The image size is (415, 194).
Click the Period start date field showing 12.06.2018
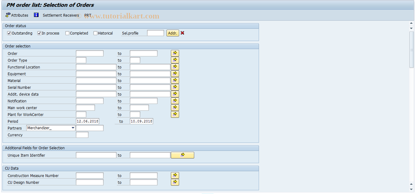coord(88,121)
